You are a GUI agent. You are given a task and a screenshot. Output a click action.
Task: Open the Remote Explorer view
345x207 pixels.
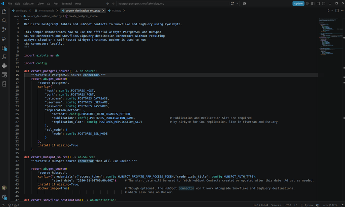(4, 75)
